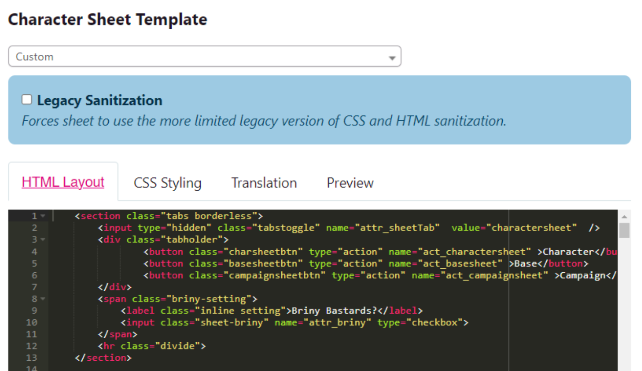Click the code editor scrollbar up arrow
The width and height of the screenshot is (642, 371).
click(x=624, y=217)
